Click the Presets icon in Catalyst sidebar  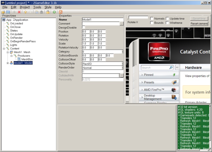click(x=174, y=82)
